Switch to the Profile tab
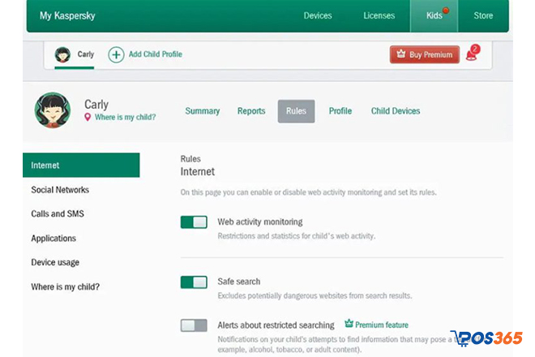Image resolution: width=535 pixels, height=357 pixels. [x=340, y=111]
